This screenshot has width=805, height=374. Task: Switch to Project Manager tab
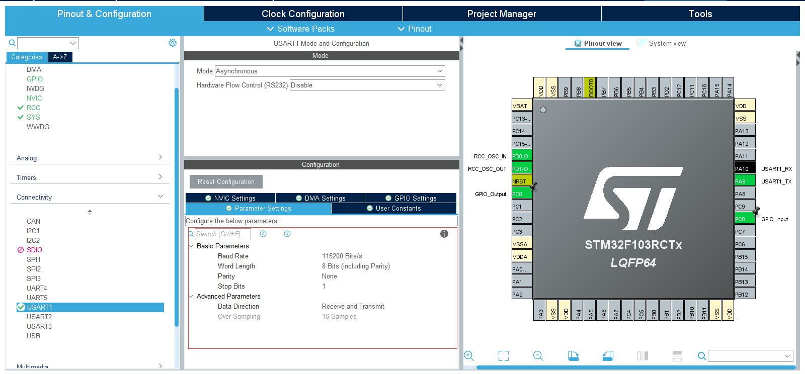pos(502,14)
